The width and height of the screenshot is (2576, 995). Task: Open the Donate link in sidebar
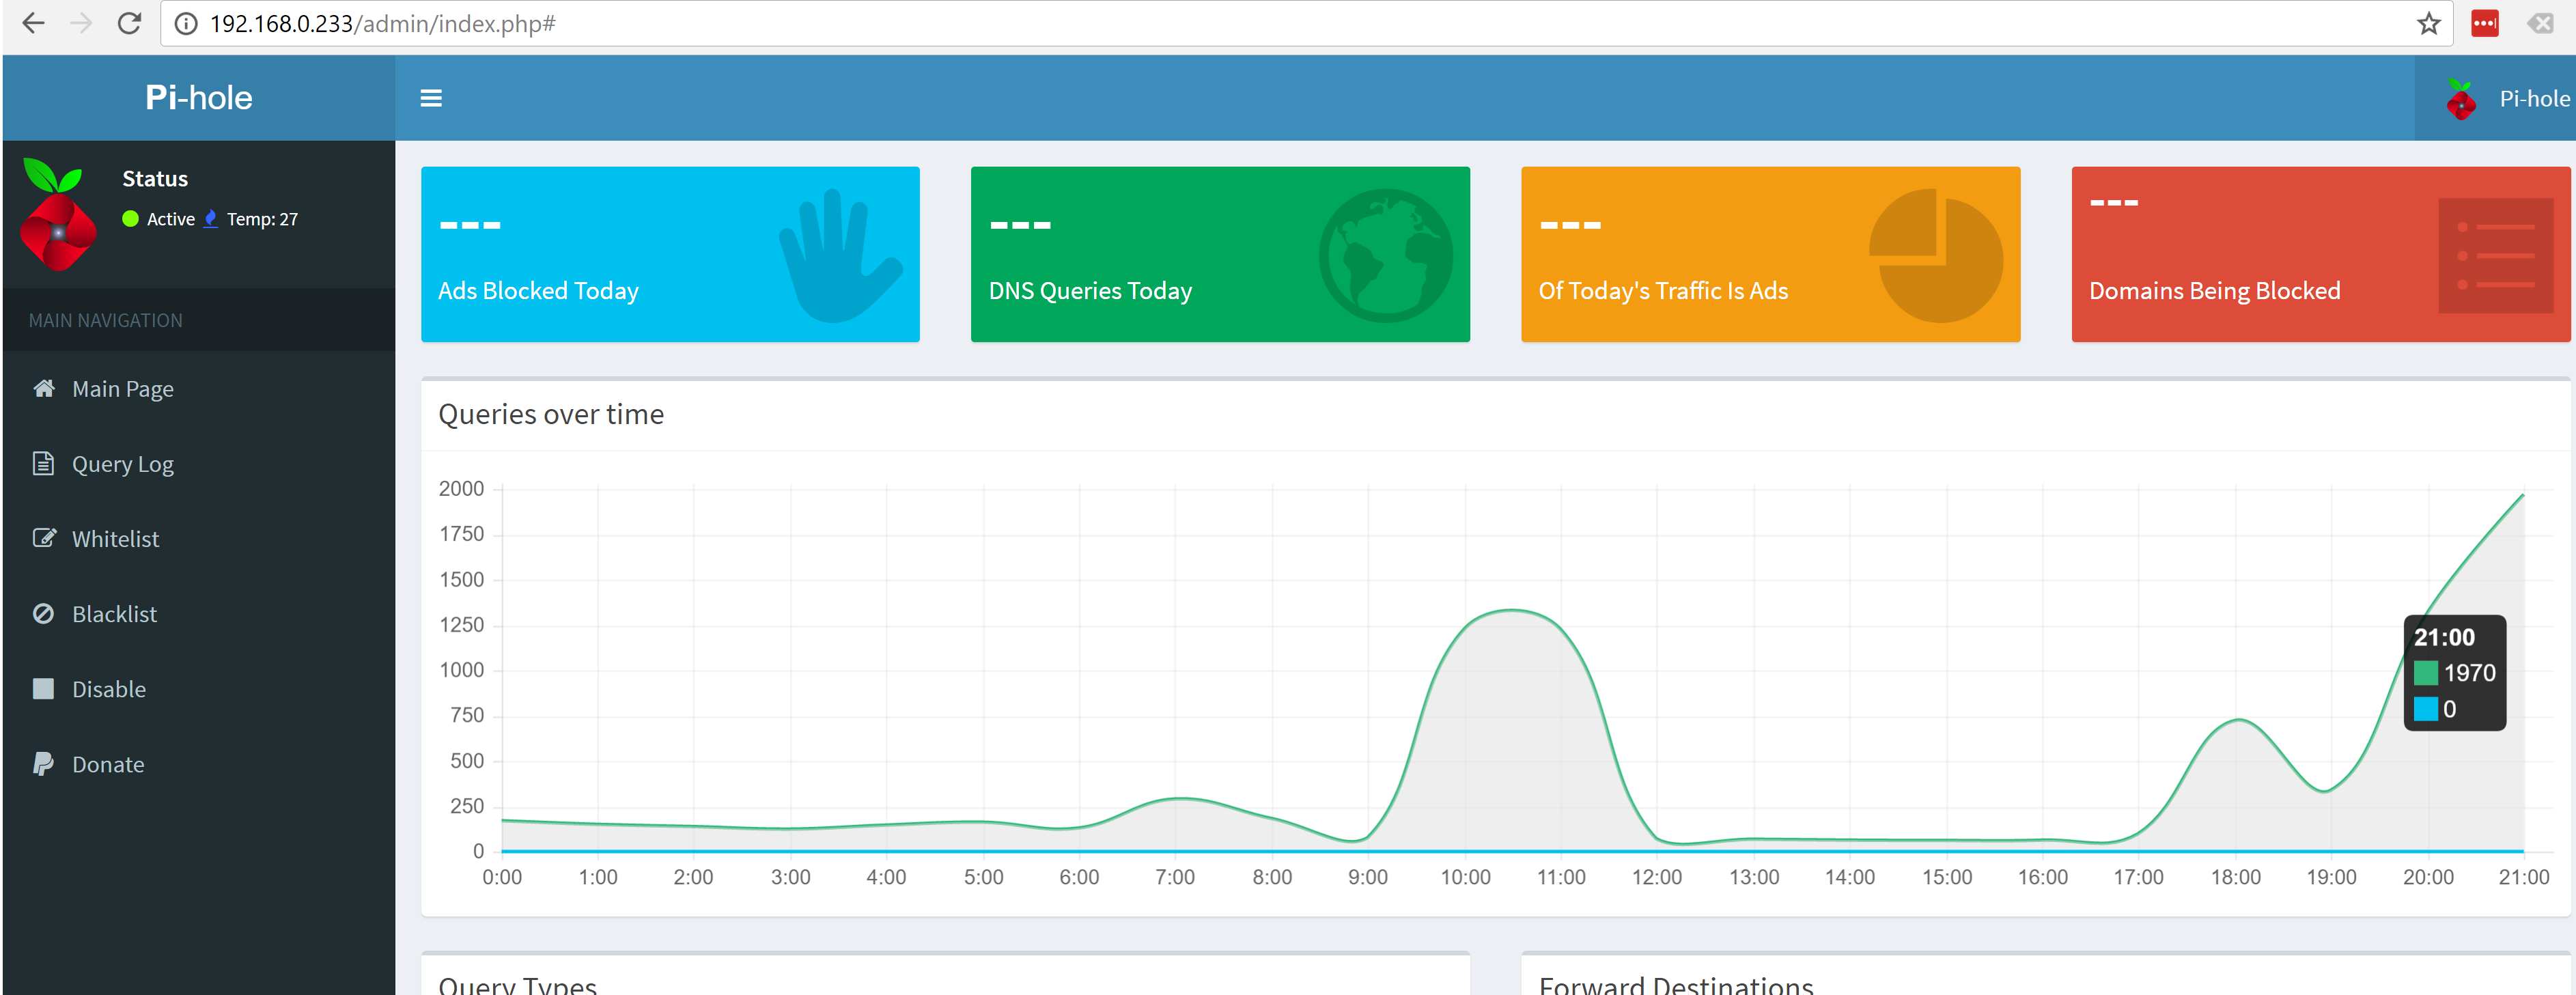[199, 763]
